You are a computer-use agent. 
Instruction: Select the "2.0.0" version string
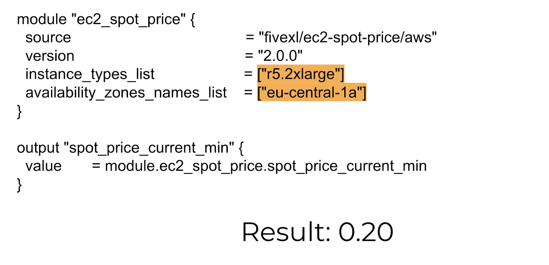click(x=280, y=56)
